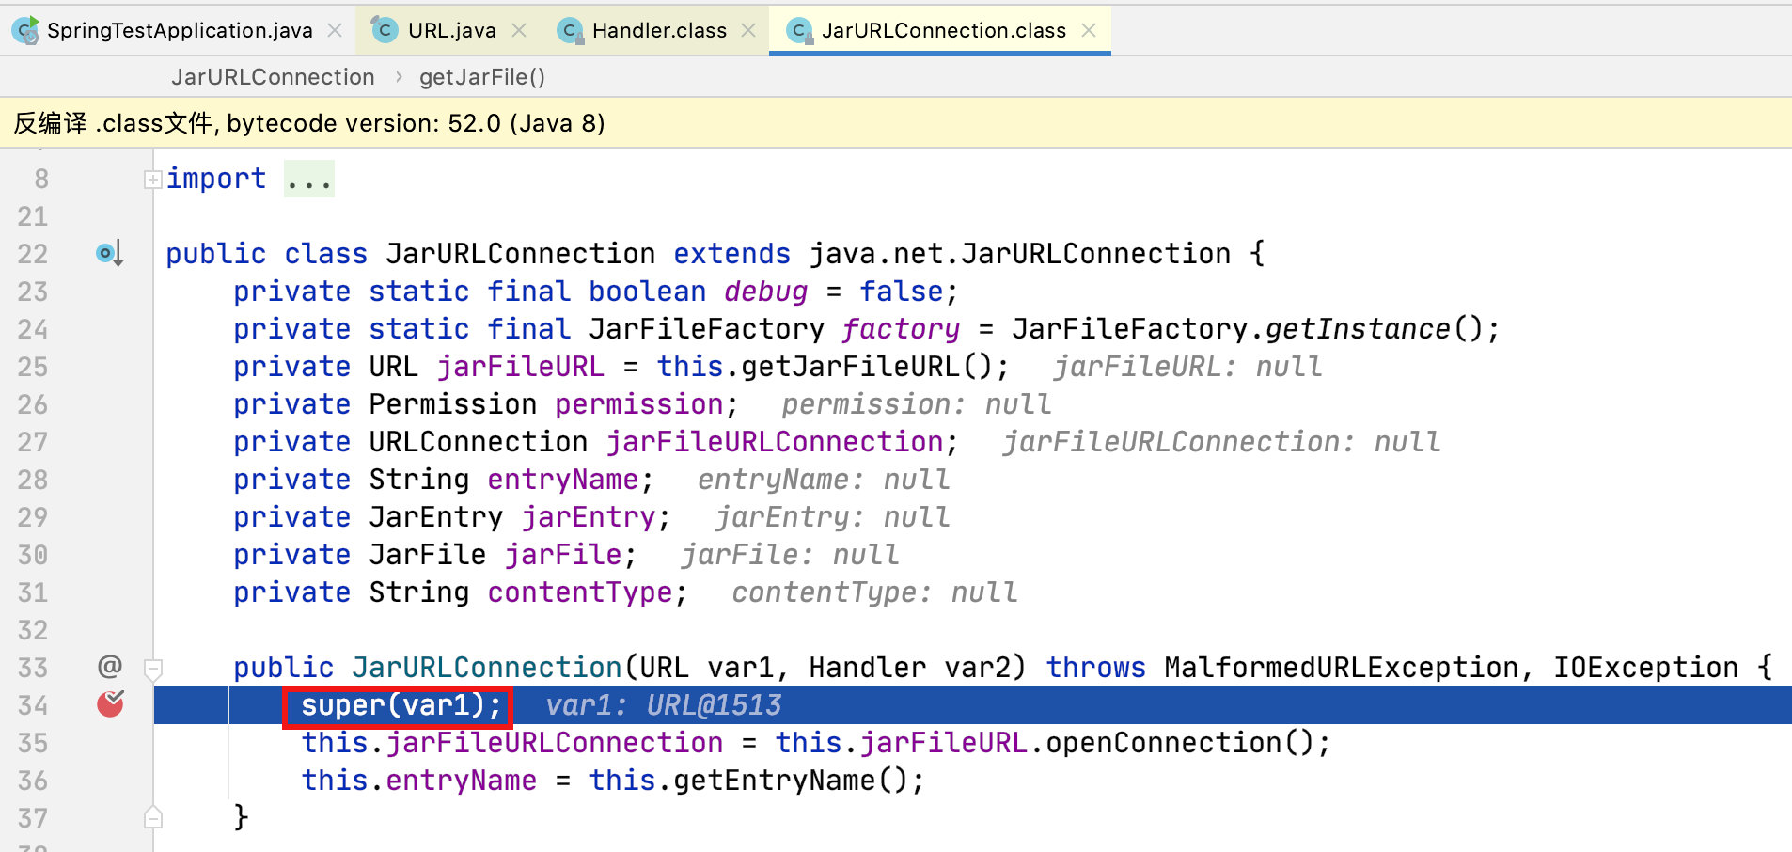The height and width of the screenshot is (852, 1792).
Task: Click the inline value var1: URL@1513
Action: (664, 705)
